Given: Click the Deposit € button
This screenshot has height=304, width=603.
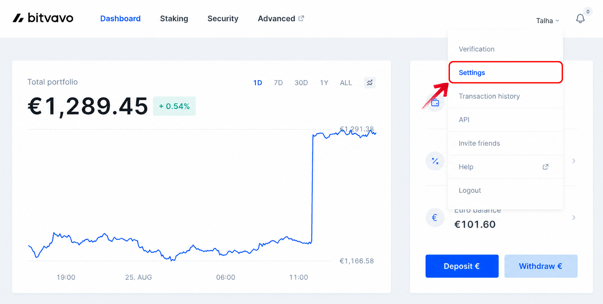Looking at the screenshot, I should [x=462, y=266].
